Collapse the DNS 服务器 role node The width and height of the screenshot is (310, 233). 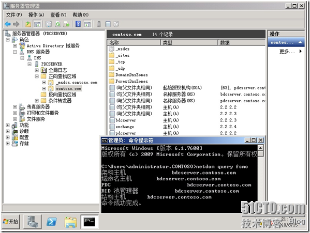(15, 52)
